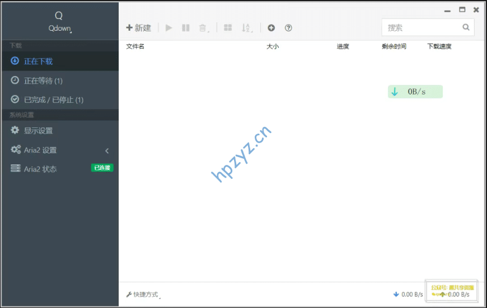Open the 正在下载 downloading list
Viewport: 487px width, 308px height.
pos(38,61)
